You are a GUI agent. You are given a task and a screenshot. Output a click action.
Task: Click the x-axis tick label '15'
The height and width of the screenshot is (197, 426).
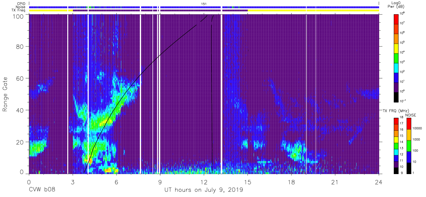coord(248,182)
